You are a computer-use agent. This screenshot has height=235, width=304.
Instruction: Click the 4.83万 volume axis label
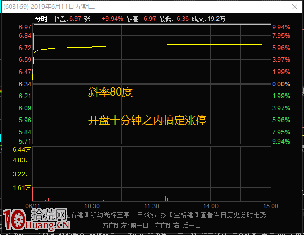pos(21,160)
